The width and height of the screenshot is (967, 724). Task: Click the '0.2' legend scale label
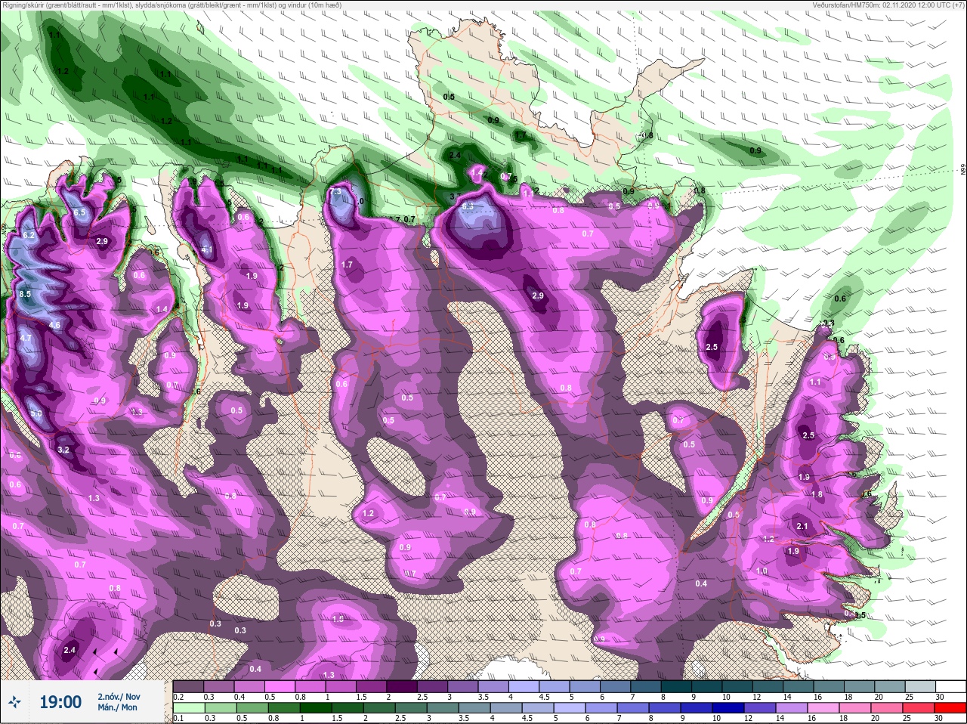pos(179,697)
